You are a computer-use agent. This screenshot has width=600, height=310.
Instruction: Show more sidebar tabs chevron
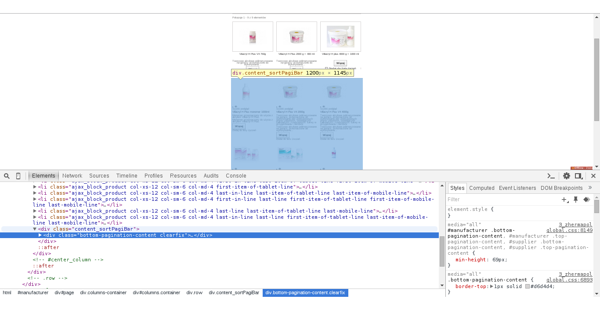coord(590,188)
